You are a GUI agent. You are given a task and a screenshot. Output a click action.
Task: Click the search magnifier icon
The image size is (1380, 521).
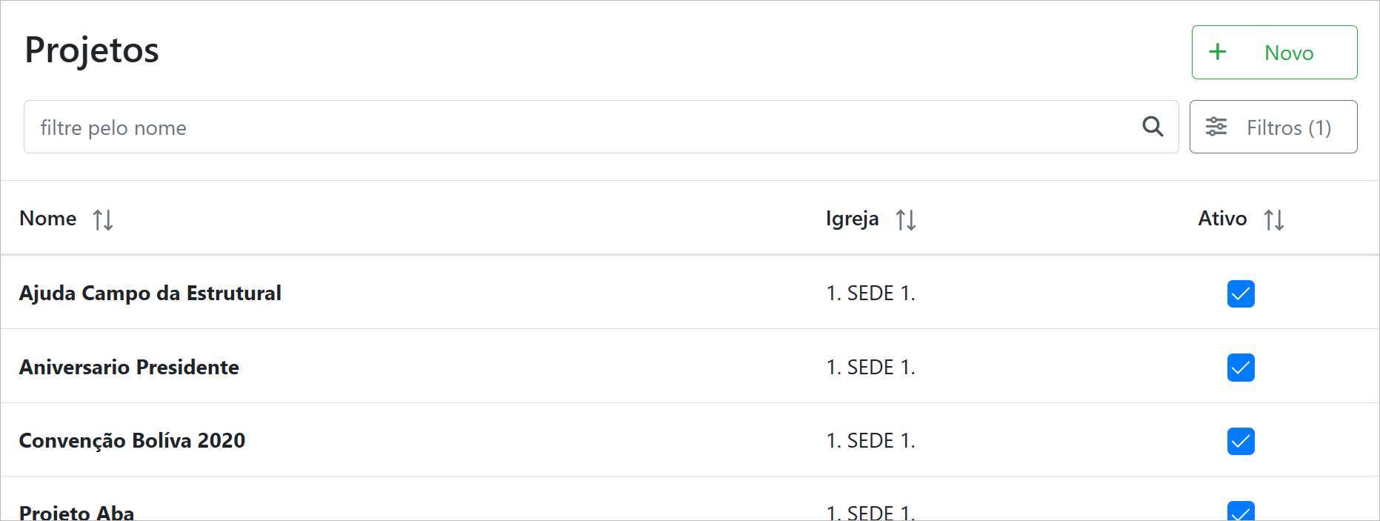coord(1153,127)
